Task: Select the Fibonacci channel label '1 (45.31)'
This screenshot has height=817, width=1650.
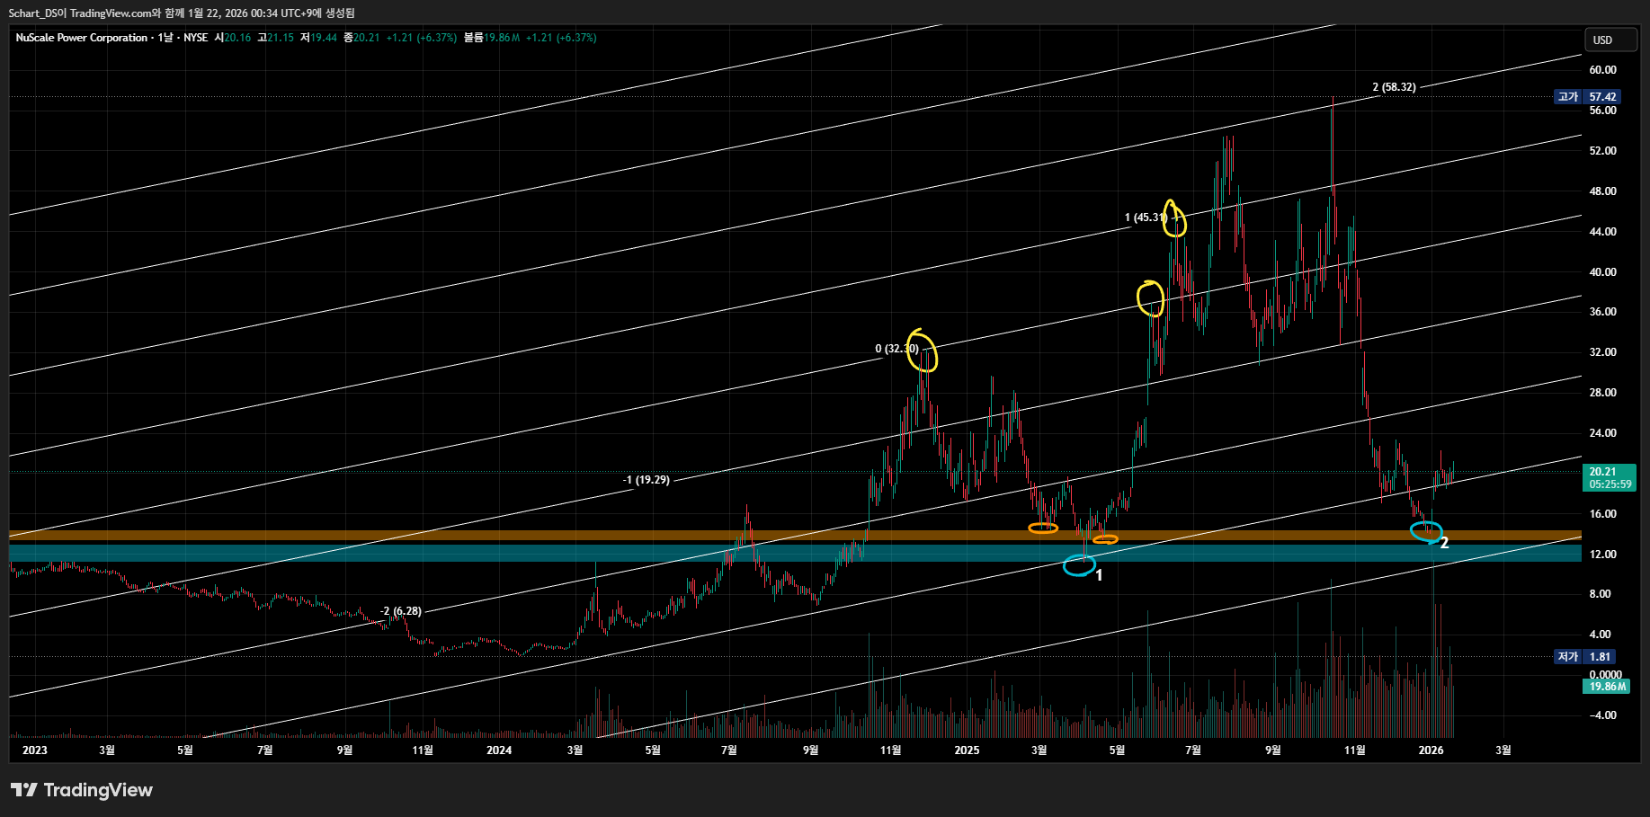Action: pyautogui.click(x=1146, y=218)
